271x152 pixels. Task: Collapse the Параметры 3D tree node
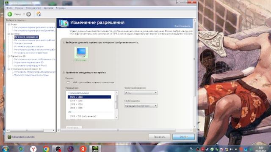[x=8, y=56]
